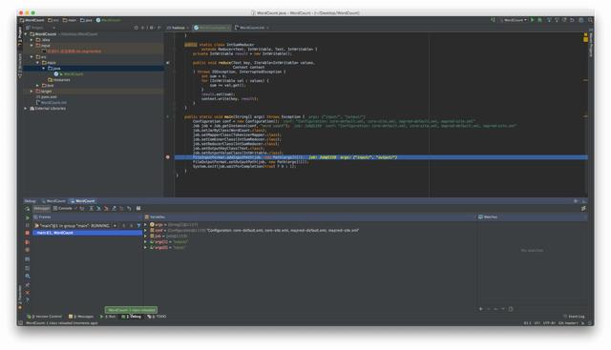
Task: Expand the .idea folder in project tree
Action: click(x=32, y=40)
